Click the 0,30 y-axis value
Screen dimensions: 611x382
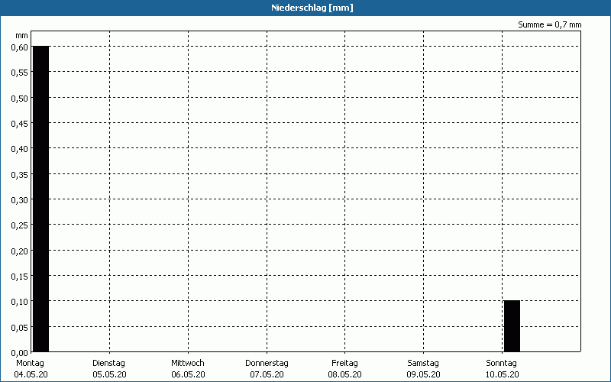point(20,200)
